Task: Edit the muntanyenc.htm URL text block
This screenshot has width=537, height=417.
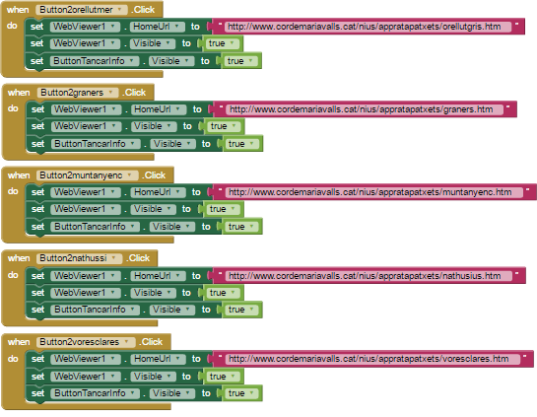Action: coord(374,192)
